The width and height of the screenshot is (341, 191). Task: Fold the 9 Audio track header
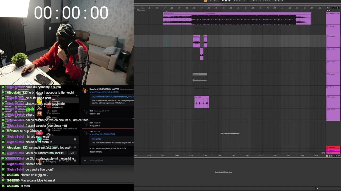coord(327,110)
